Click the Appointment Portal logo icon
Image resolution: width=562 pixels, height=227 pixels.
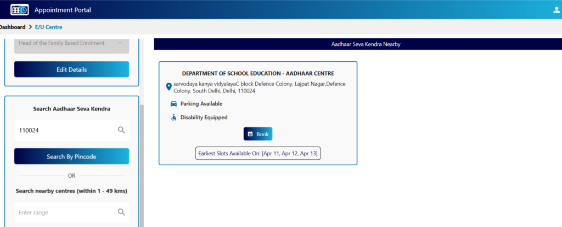coord(19,10)
